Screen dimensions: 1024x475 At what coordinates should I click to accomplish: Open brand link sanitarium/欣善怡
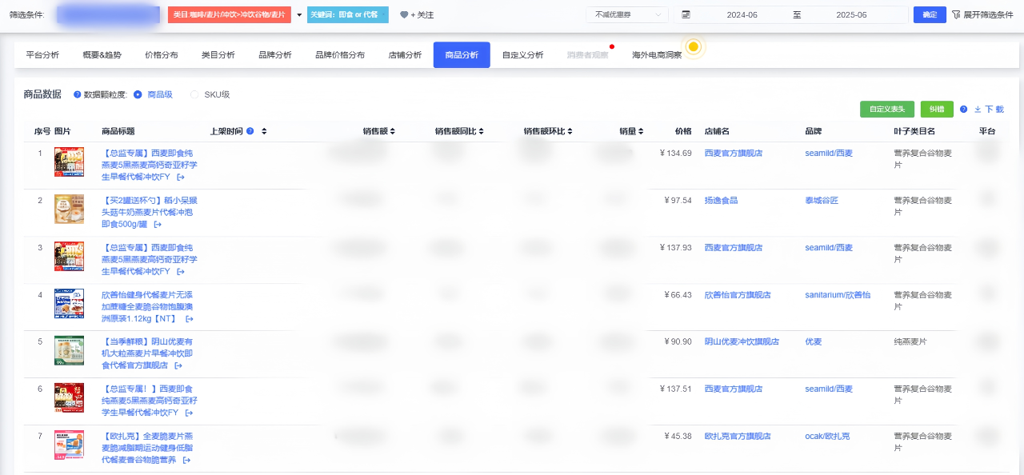click(x=838, y=295)
